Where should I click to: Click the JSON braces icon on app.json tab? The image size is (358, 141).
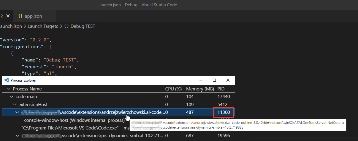coord(20,16)
